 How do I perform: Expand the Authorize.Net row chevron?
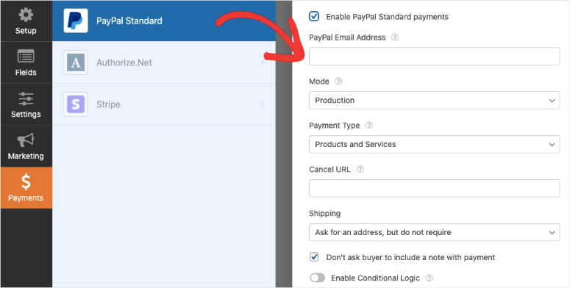263,62
